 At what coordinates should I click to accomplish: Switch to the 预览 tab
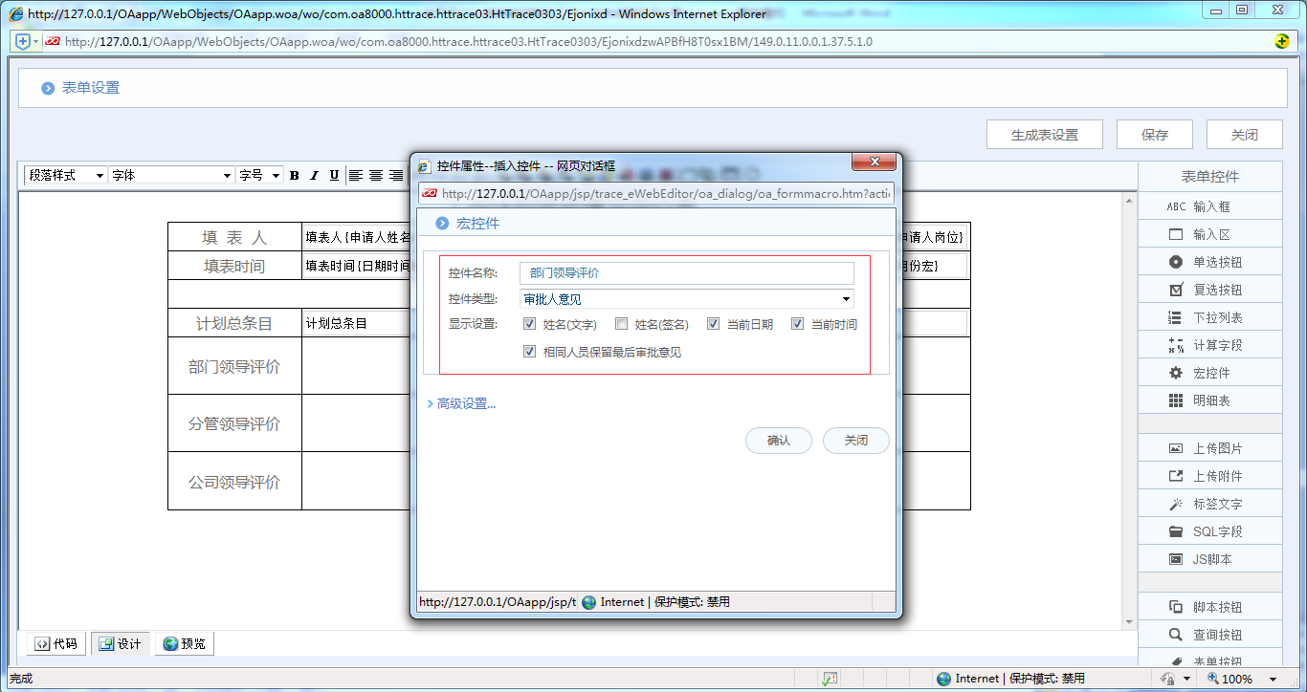pos(184,643)
